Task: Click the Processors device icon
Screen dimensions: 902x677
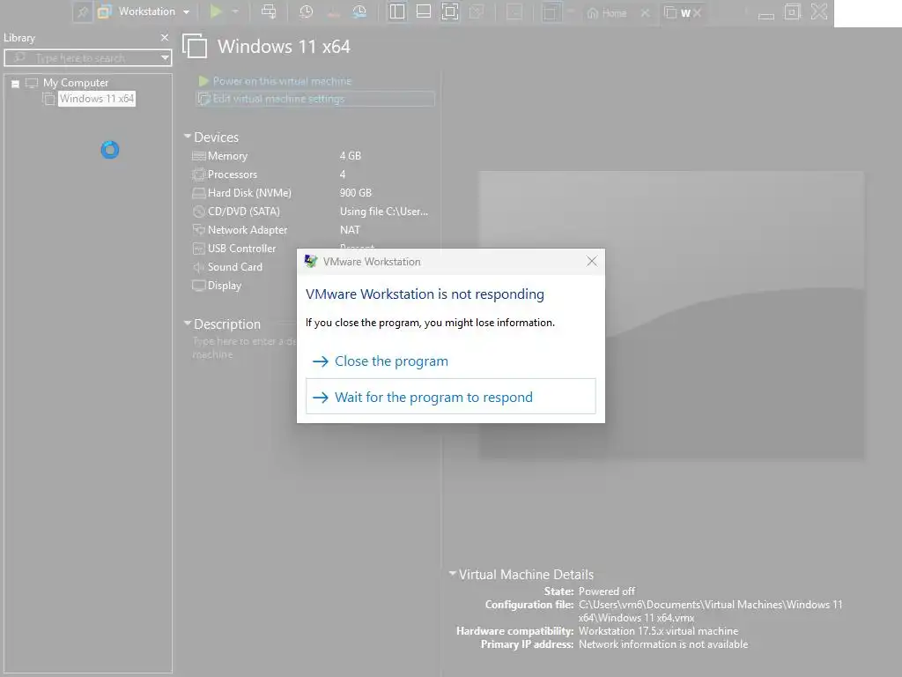Action: pyautogui.click(x=198, y=175)
